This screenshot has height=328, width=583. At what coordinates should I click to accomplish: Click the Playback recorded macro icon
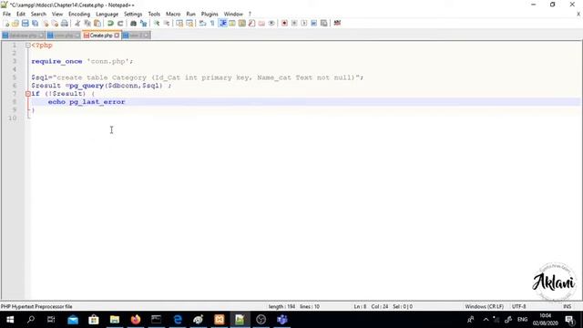(303, 24)
